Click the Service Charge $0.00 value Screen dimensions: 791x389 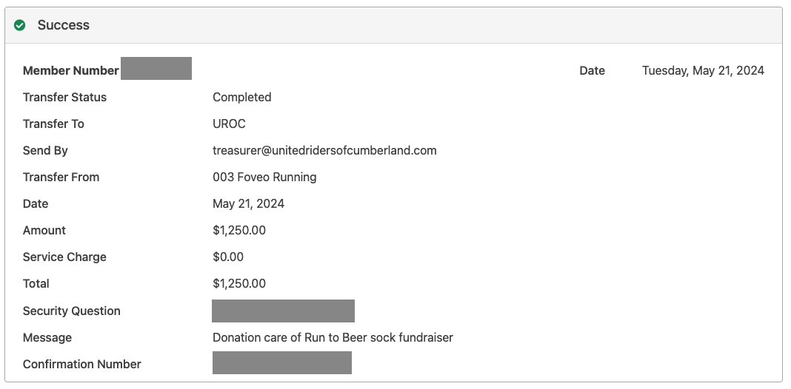click(228, 257)
